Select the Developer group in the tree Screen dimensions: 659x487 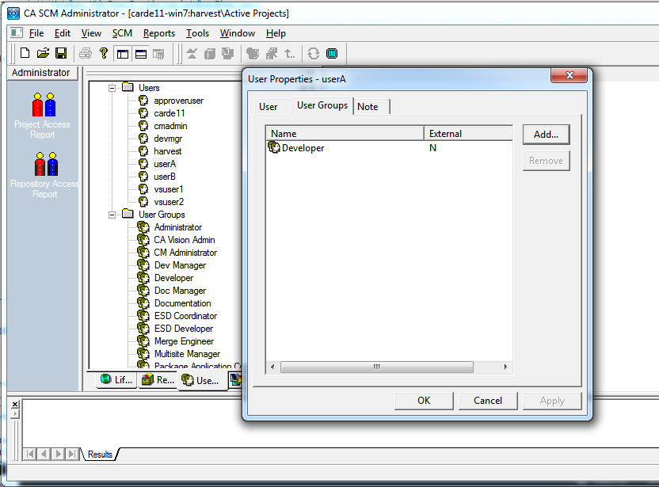pyautogui.click(x=173, y=278)
